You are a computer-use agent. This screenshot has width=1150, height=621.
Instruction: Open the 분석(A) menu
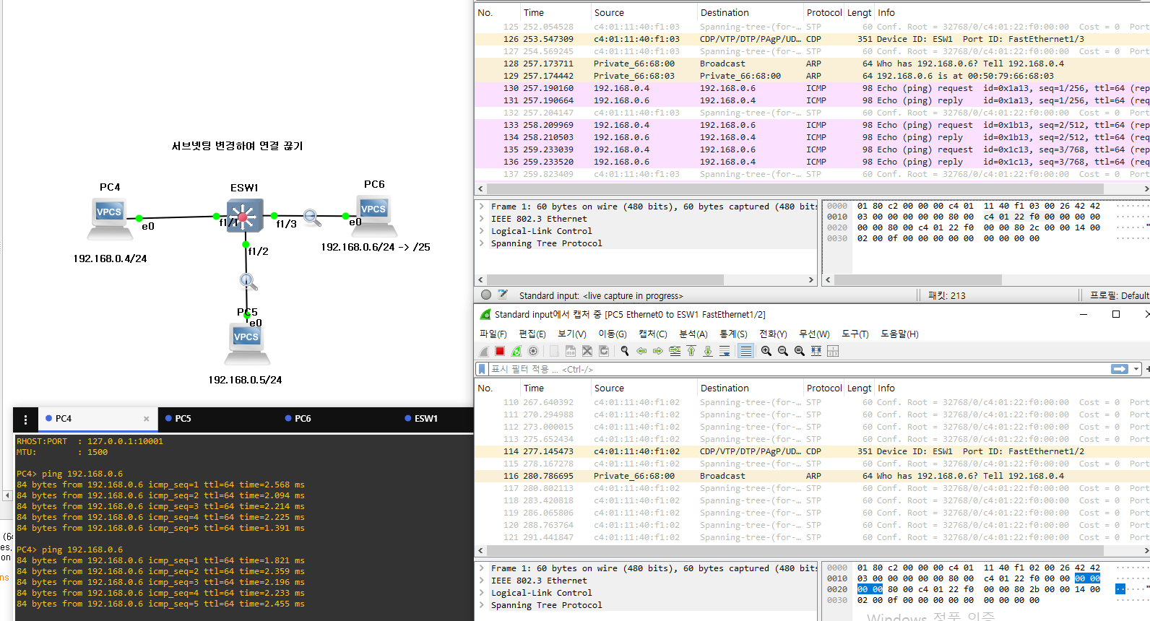pos(693,334)
